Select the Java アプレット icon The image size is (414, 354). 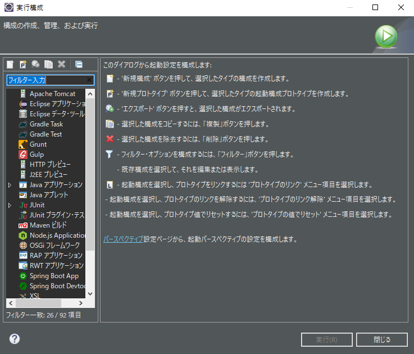pos(23,194)
